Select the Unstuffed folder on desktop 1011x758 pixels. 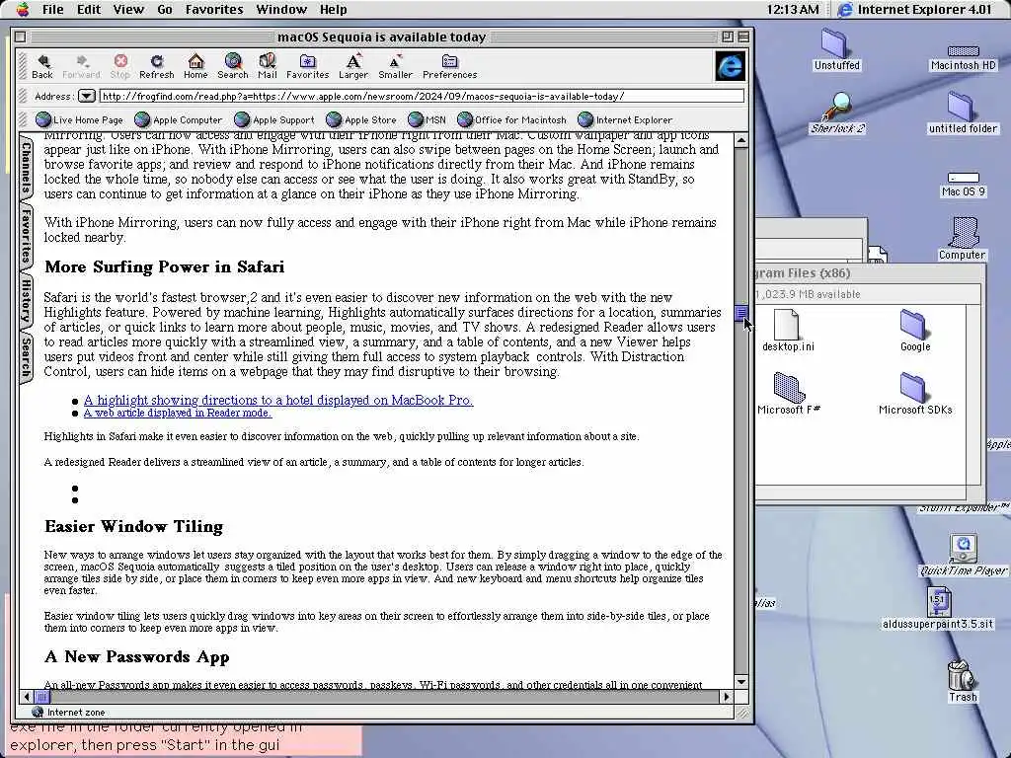(836, 49)
